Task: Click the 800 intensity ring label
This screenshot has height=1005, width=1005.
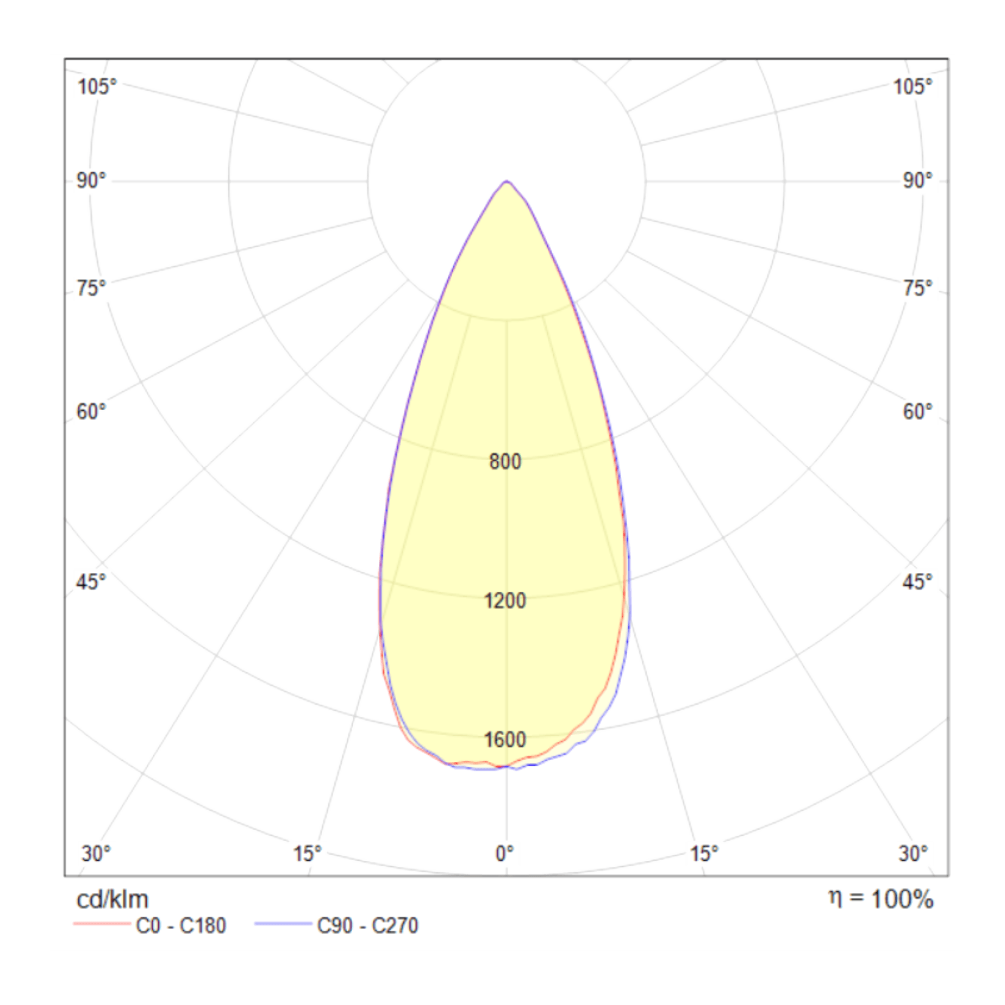Action: point(505,461)
